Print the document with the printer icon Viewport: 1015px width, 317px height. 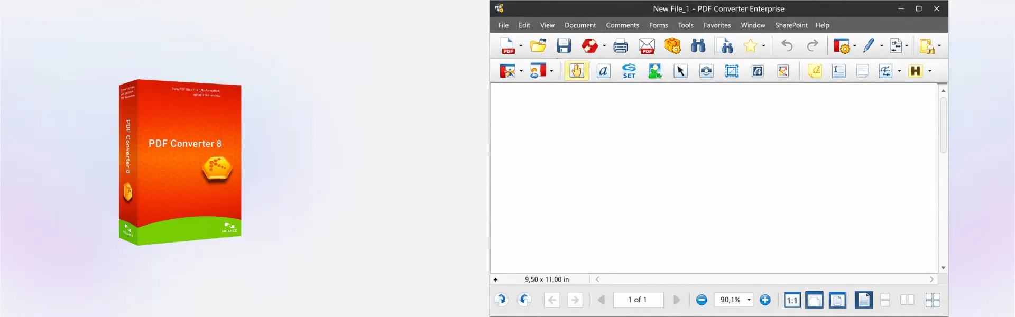point(621,46)
